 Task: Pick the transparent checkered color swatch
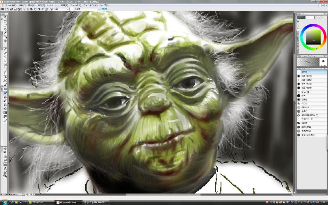point(319,18)
